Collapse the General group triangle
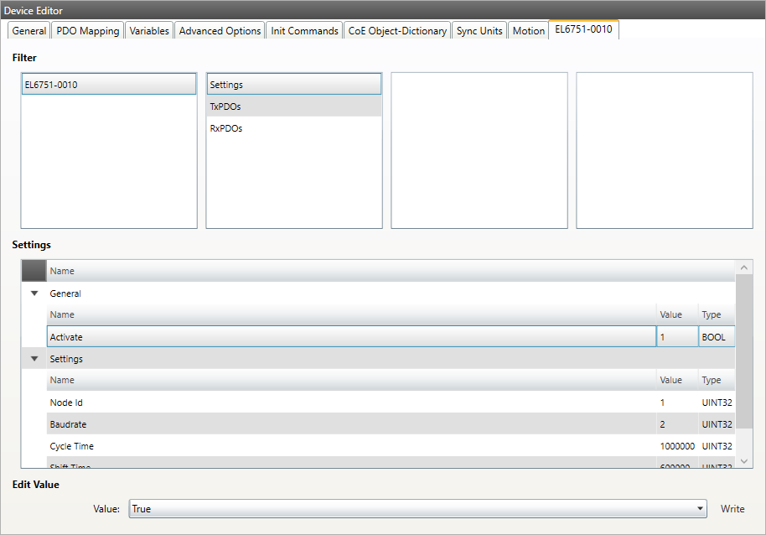766x535 pixels. pyautogui.click(x=34, y=293)
